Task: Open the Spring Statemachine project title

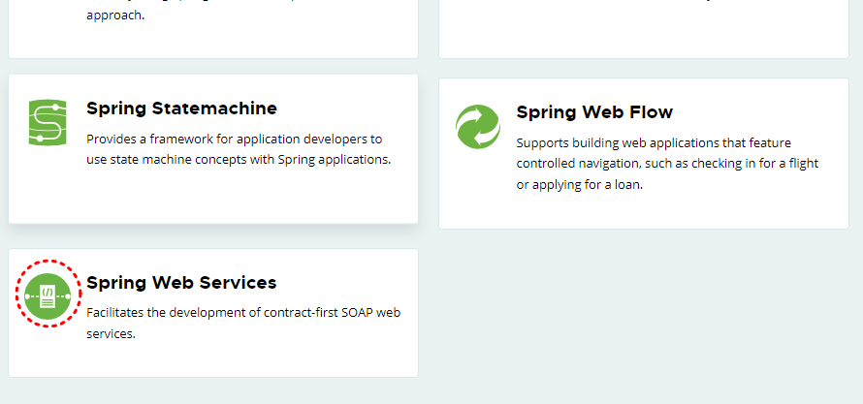Action: point(181,109)
